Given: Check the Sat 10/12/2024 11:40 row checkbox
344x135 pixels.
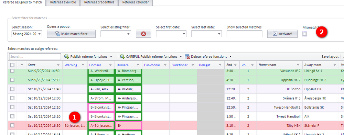Looking at the screenshot, I should point(12,89).
